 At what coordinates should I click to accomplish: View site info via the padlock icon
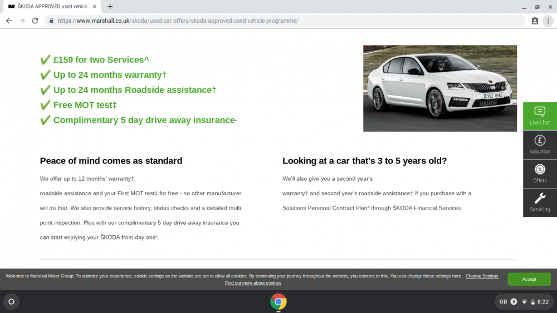tap(51, 21)
